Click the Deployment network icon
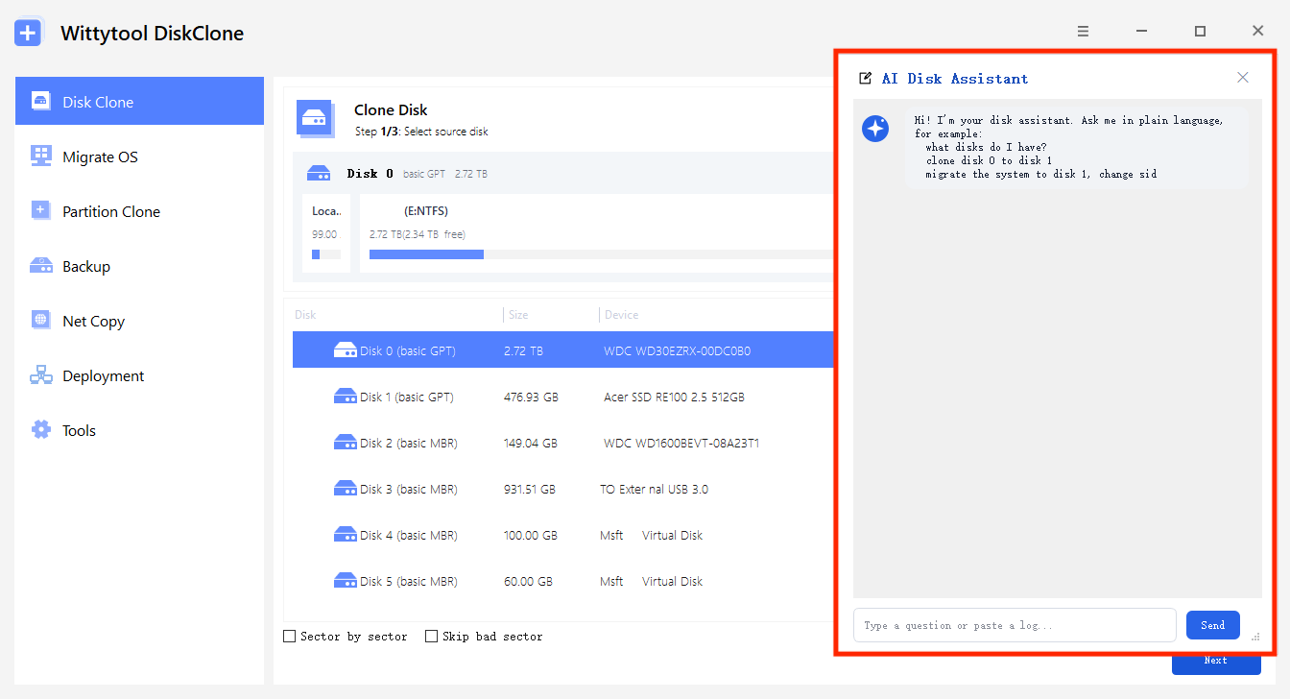Image resolution: width=1290 pixels, height=699 pixels. (x=40, y=375)
